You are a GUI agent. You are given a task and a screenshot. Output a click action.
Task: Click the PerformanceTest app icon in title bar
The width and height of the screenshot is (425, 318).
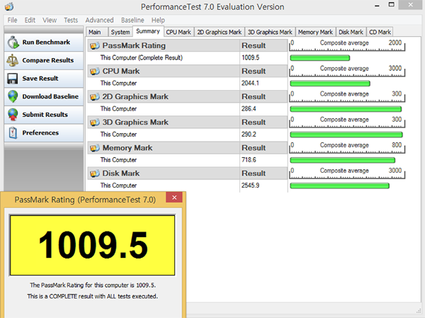pos(9,6)
